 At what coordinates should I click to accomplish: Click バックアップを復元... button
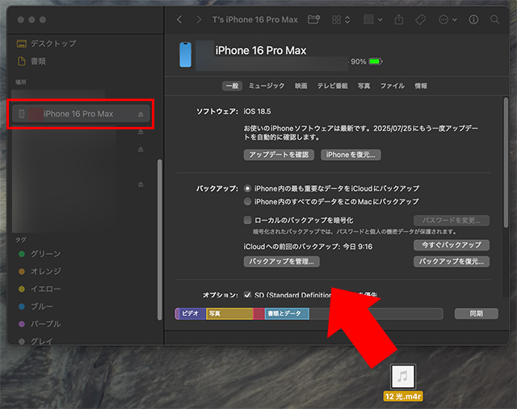[452, 262]
